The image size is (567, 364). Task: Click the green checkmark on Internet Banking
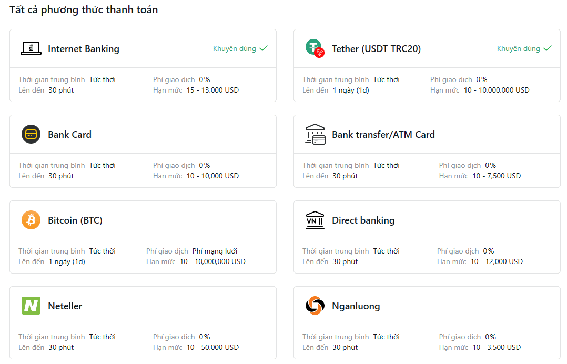click(264, 48)
